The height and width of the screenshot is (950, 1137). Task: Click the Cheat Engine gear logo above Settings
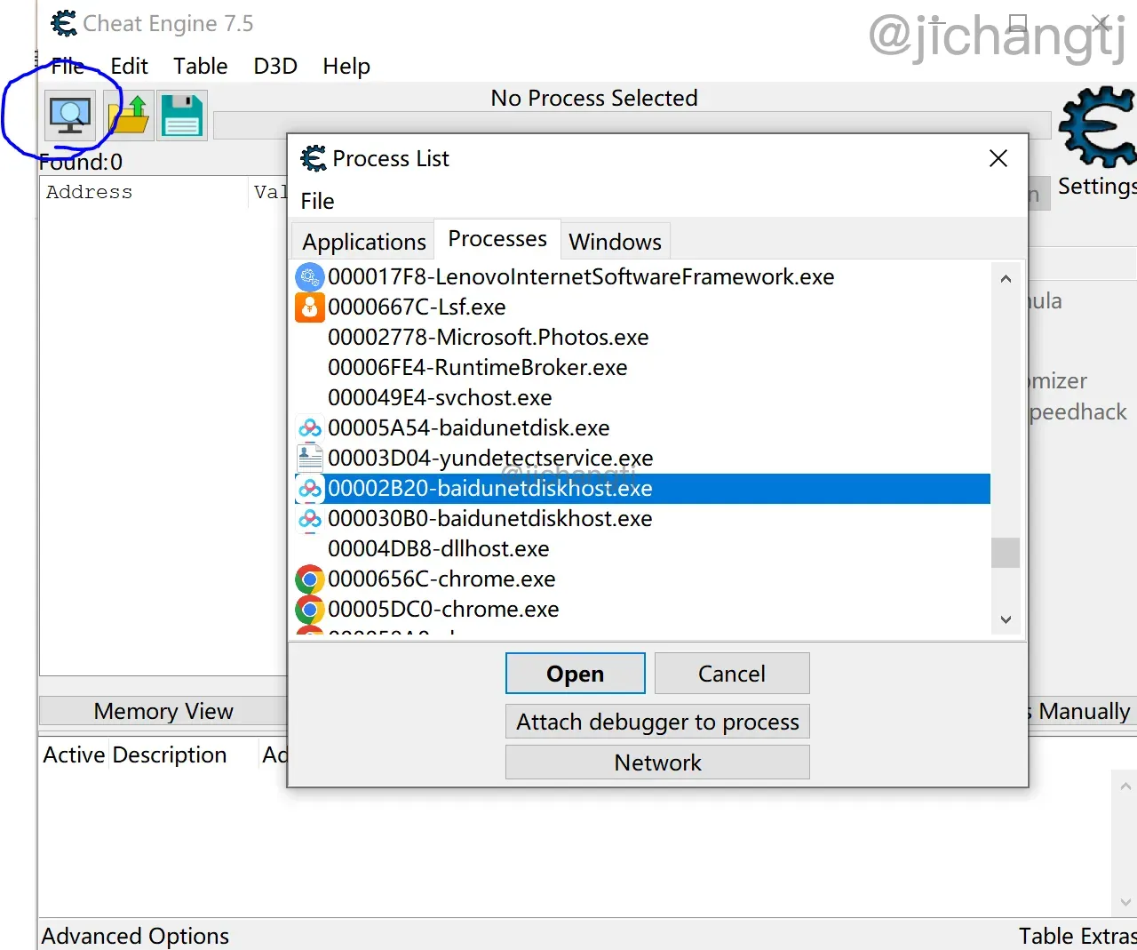coord(1096,128)
